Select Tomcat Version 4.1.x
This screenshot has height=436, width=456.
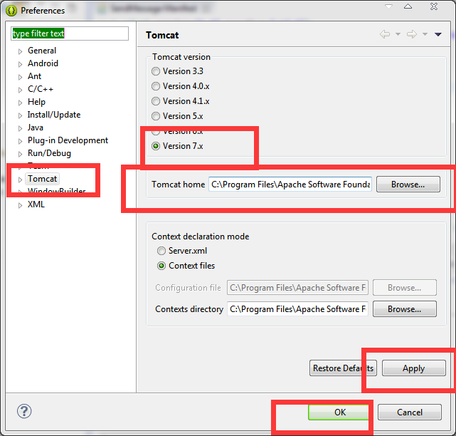[x=156, y=101]
